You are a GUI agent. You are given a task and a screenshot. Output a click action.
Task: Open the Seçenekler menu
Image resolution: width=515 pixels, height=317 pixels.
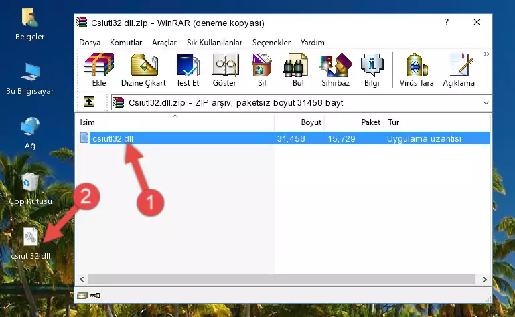tap(271, 43)
